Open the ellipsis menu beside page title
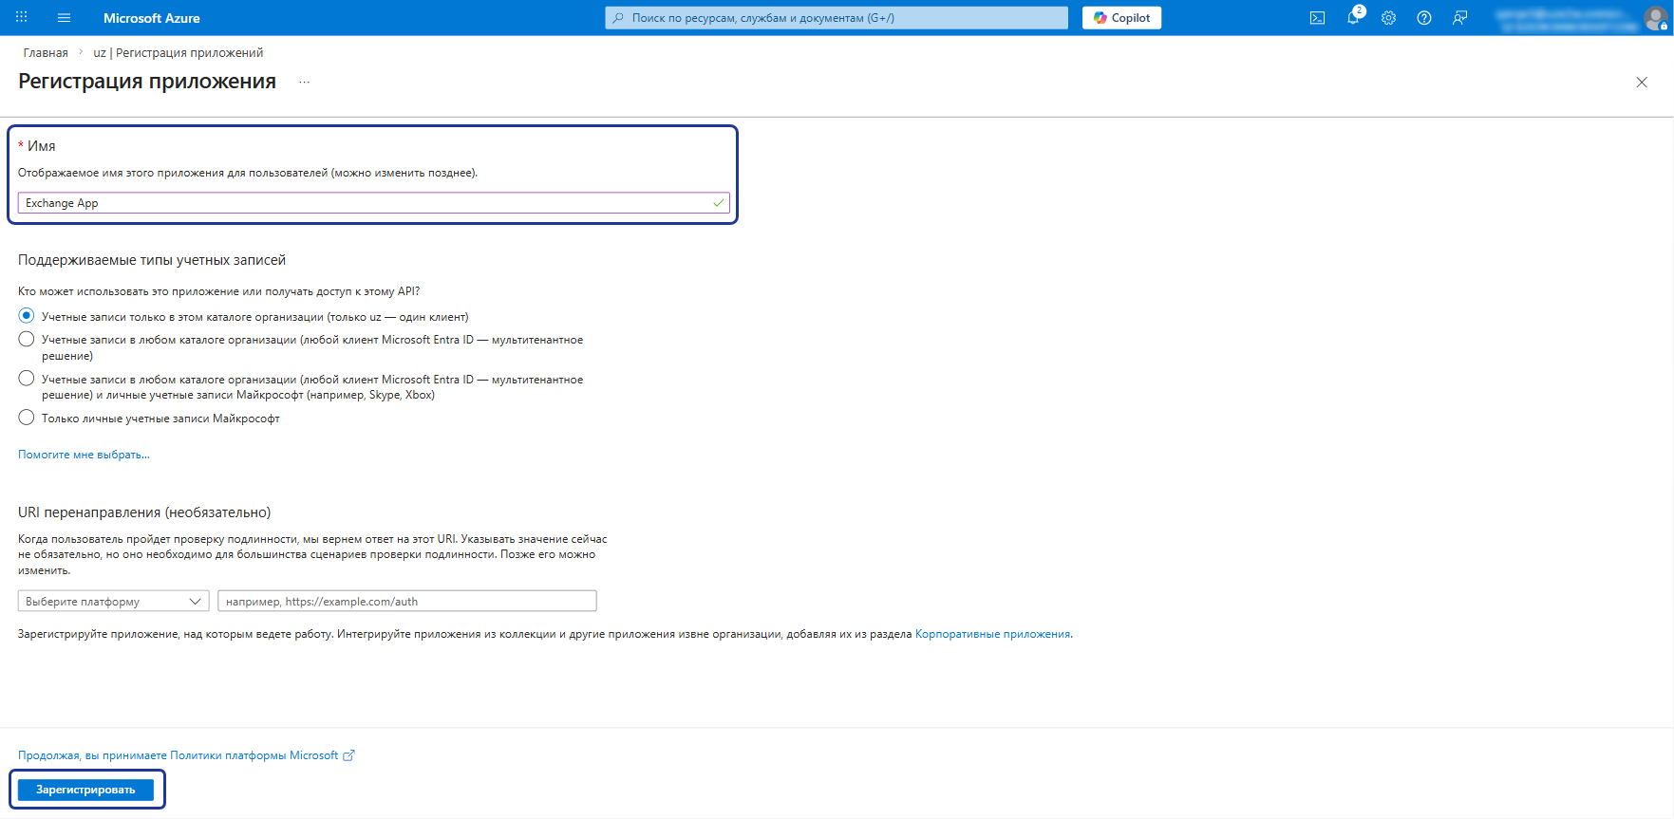The height and width of the screenshot is (819, 1674). tap(304, 83)
